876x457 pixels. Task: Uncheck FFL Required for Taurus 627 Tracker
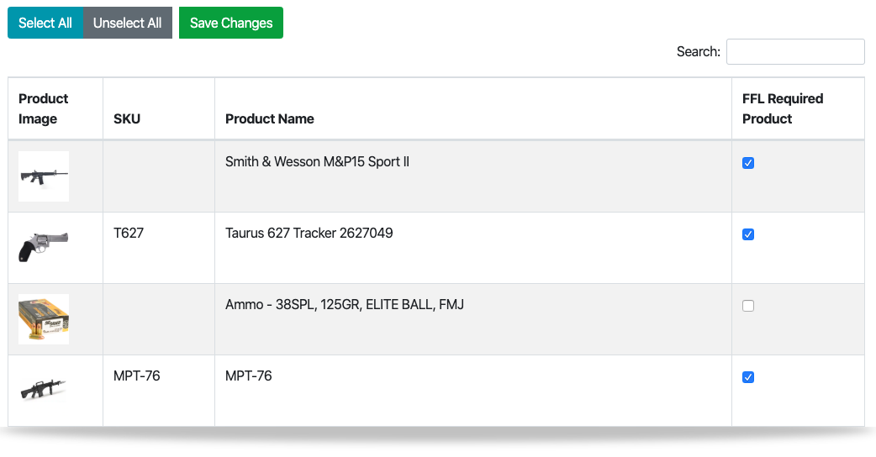(748, 234)
